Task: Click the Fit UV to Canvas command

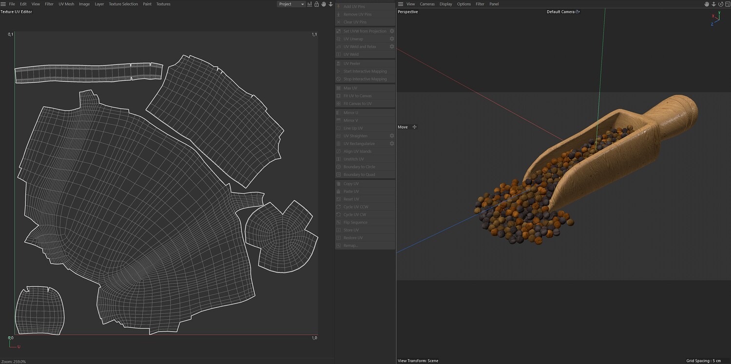Action: click(357, 96)
